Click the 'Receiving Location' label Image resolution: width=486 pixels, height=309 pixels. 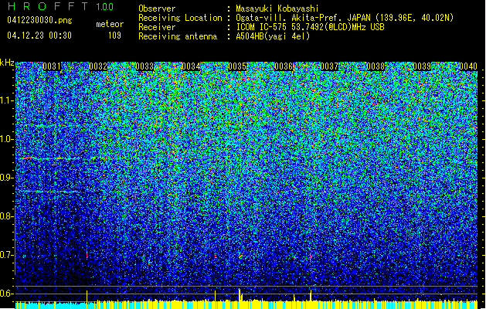coord(180,18)
